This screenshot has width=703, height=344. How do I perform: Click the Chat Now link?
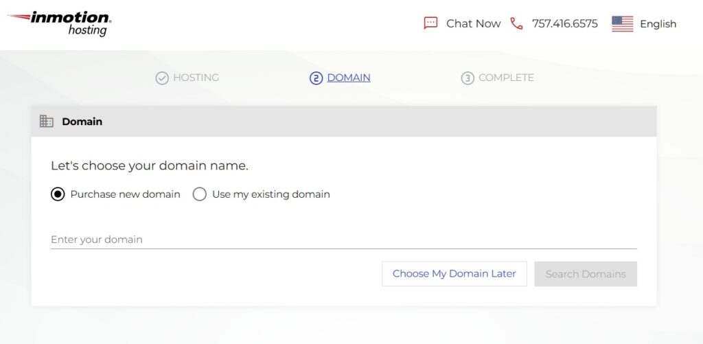(x=473, y=24)
